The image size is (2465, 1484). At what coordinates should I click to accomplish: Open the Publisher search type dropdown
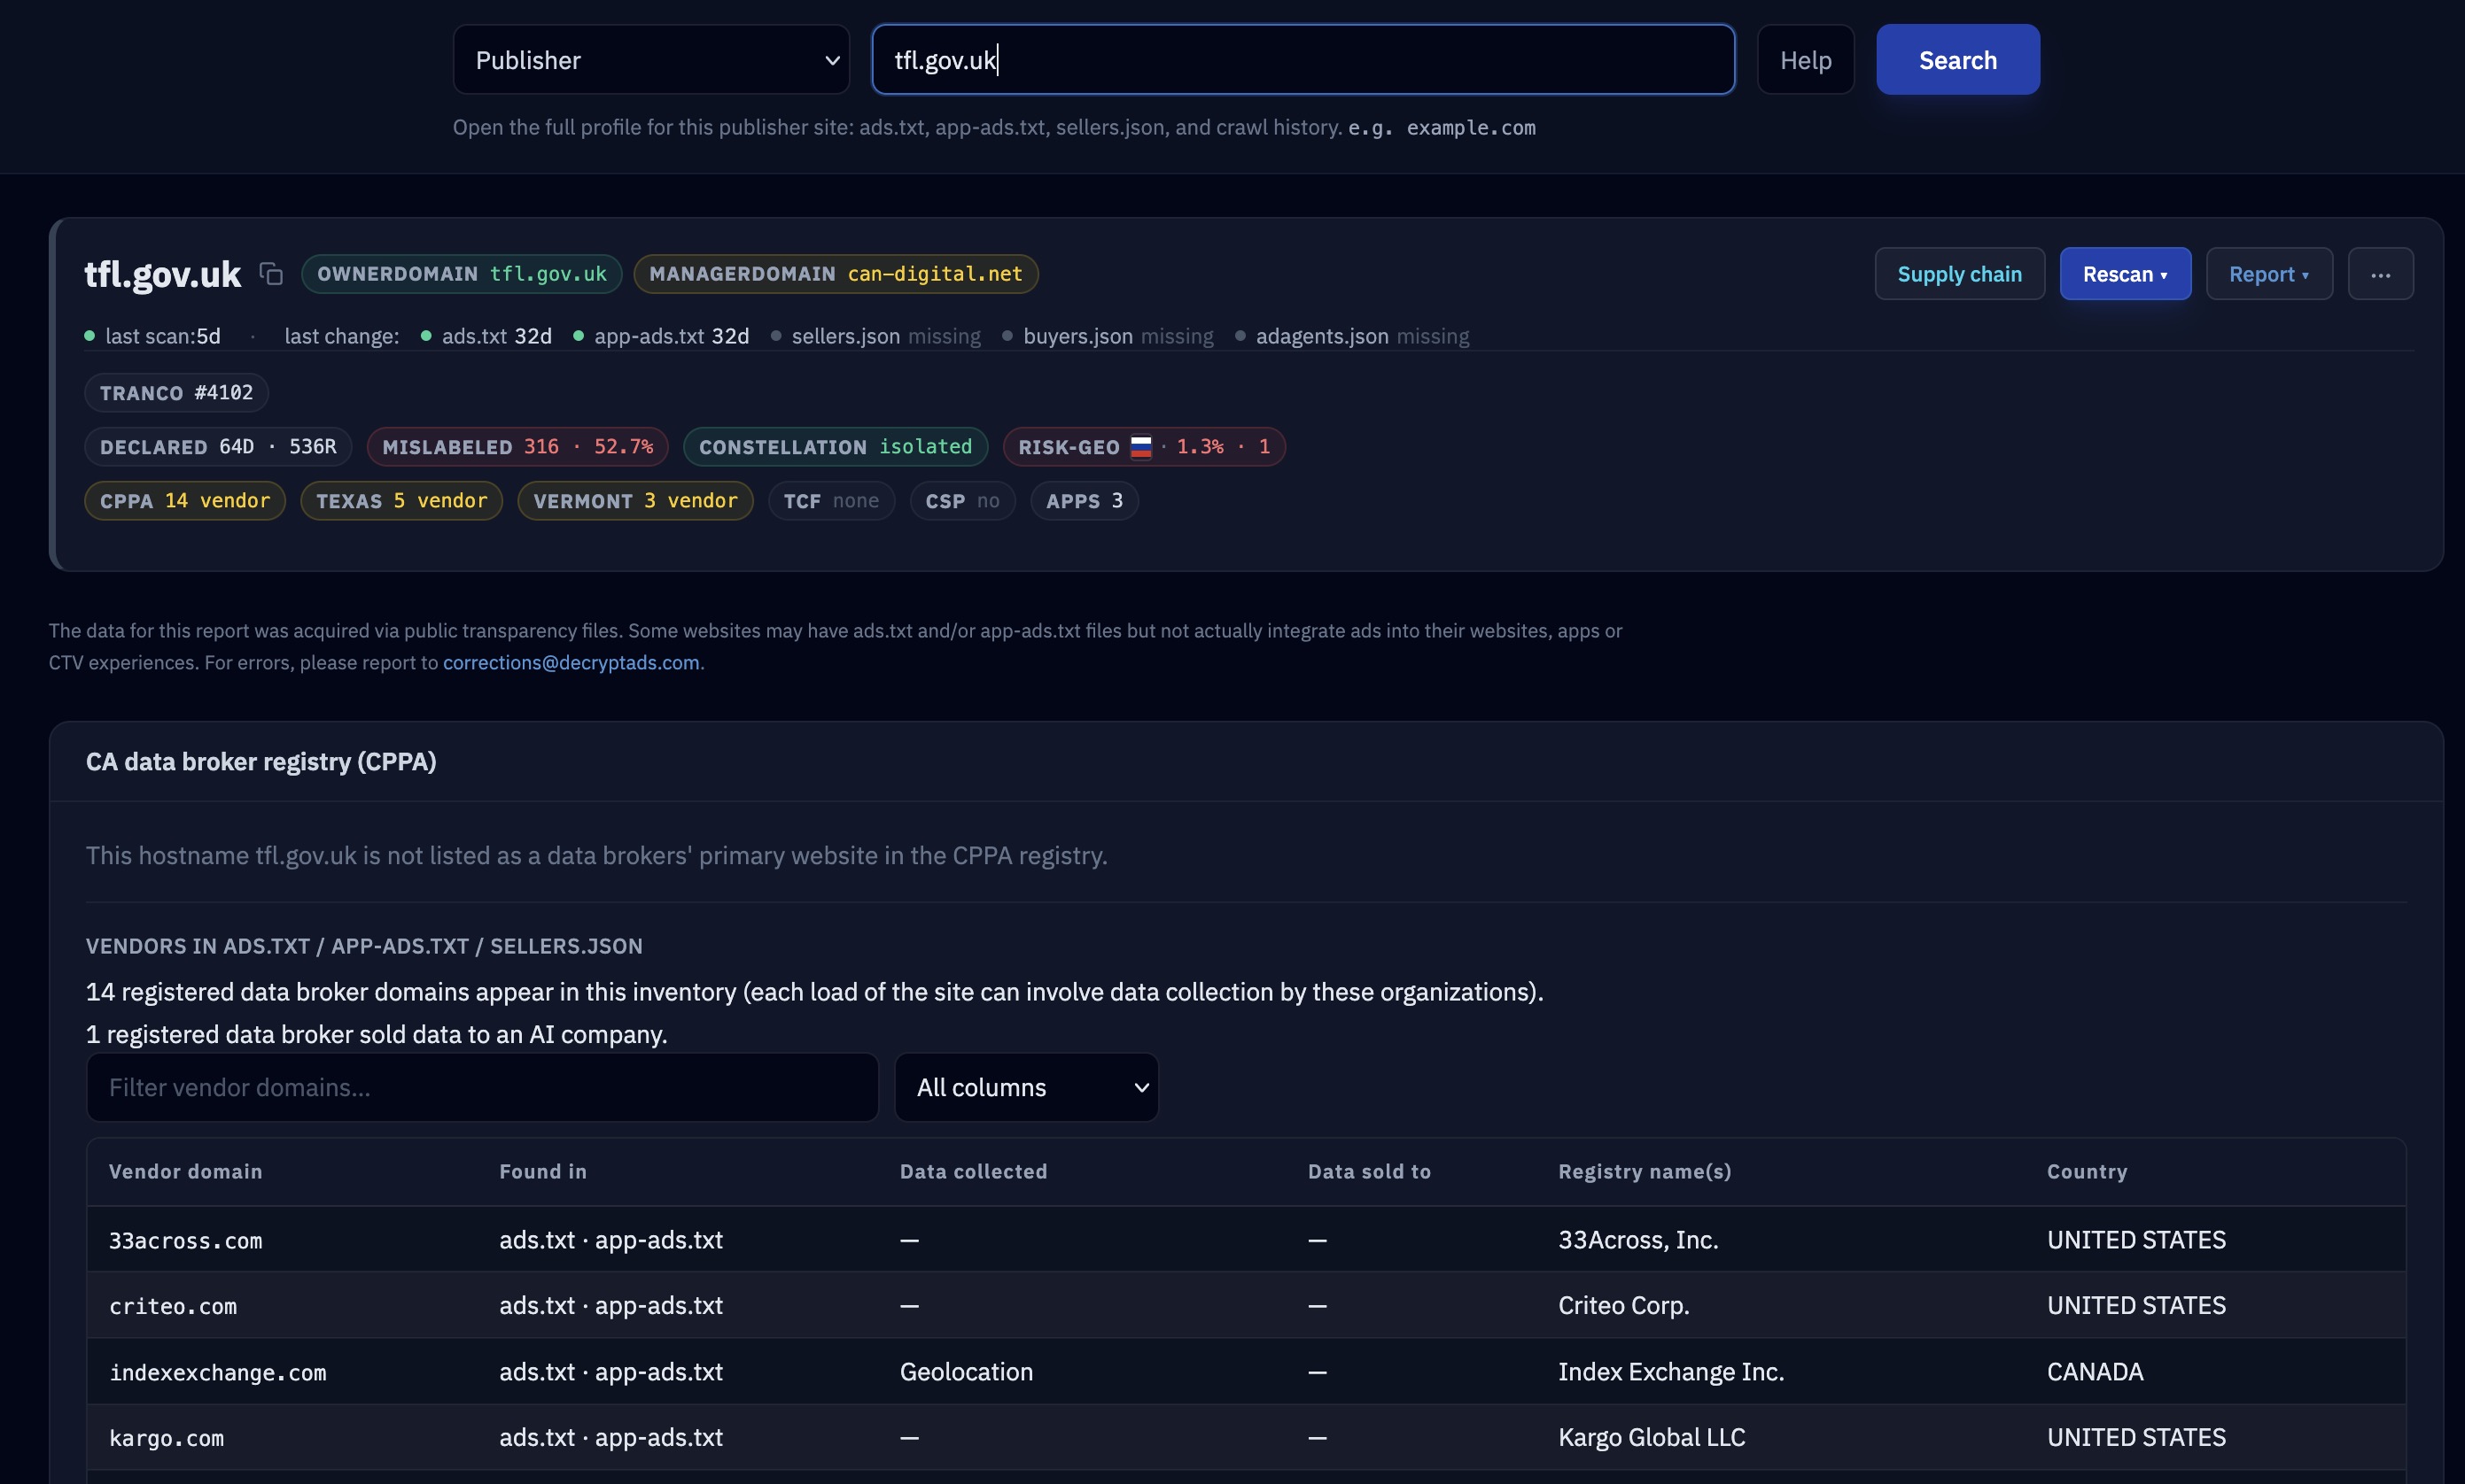(x=650, y=60)
